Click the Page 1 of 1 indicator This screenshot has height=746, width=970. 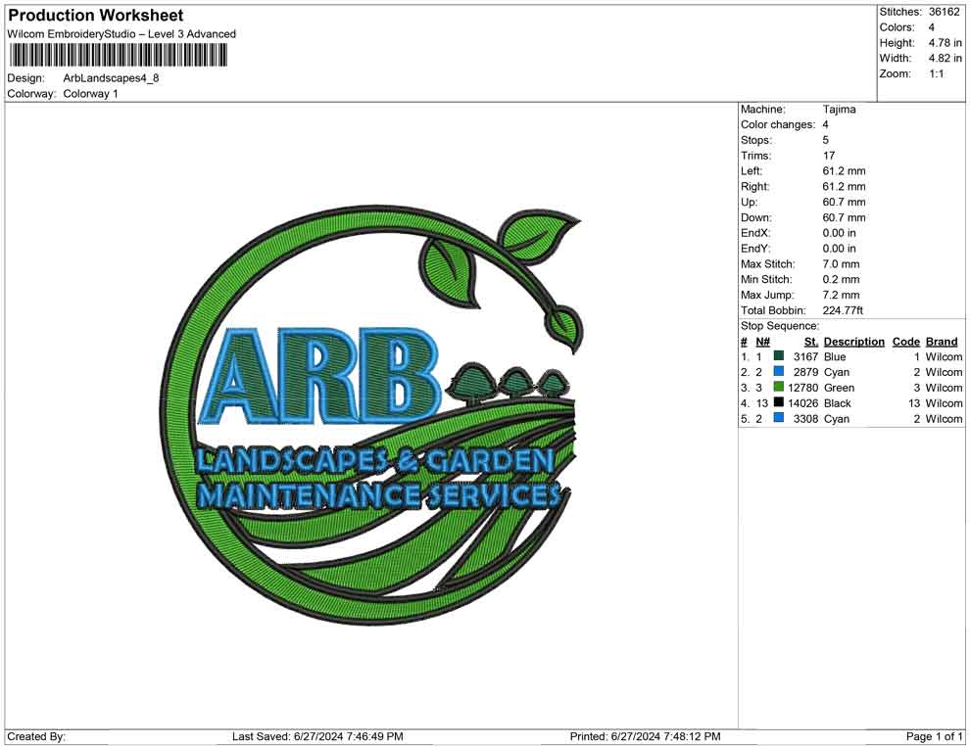(934, 736)
